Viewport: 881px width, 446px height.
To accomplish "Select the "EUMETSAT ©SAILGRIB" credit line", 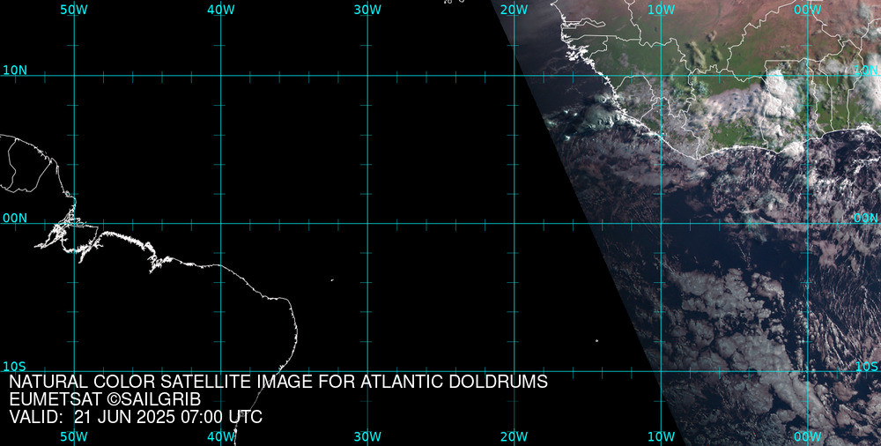I will [105, 400].
